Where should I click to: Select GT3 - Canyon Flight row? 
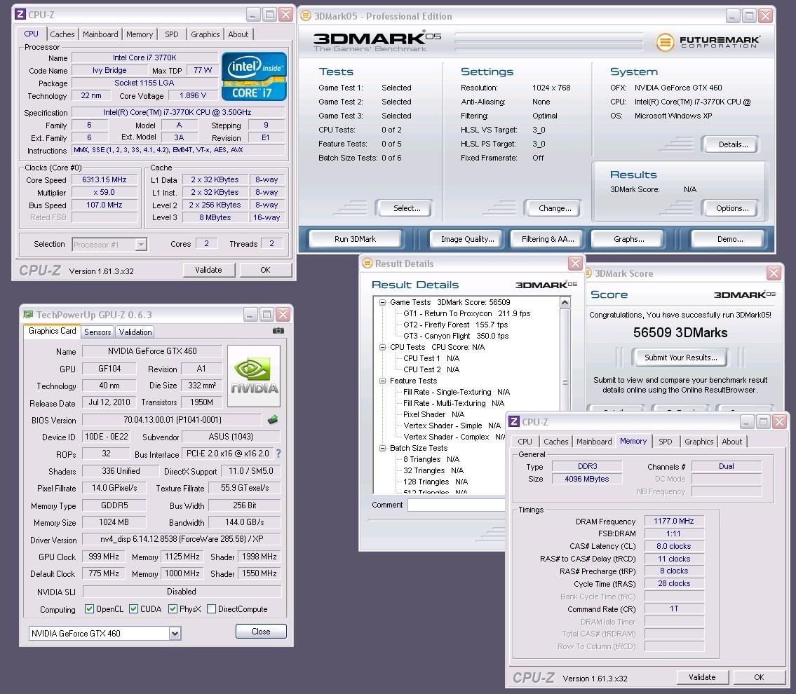(x=455, y=336)
